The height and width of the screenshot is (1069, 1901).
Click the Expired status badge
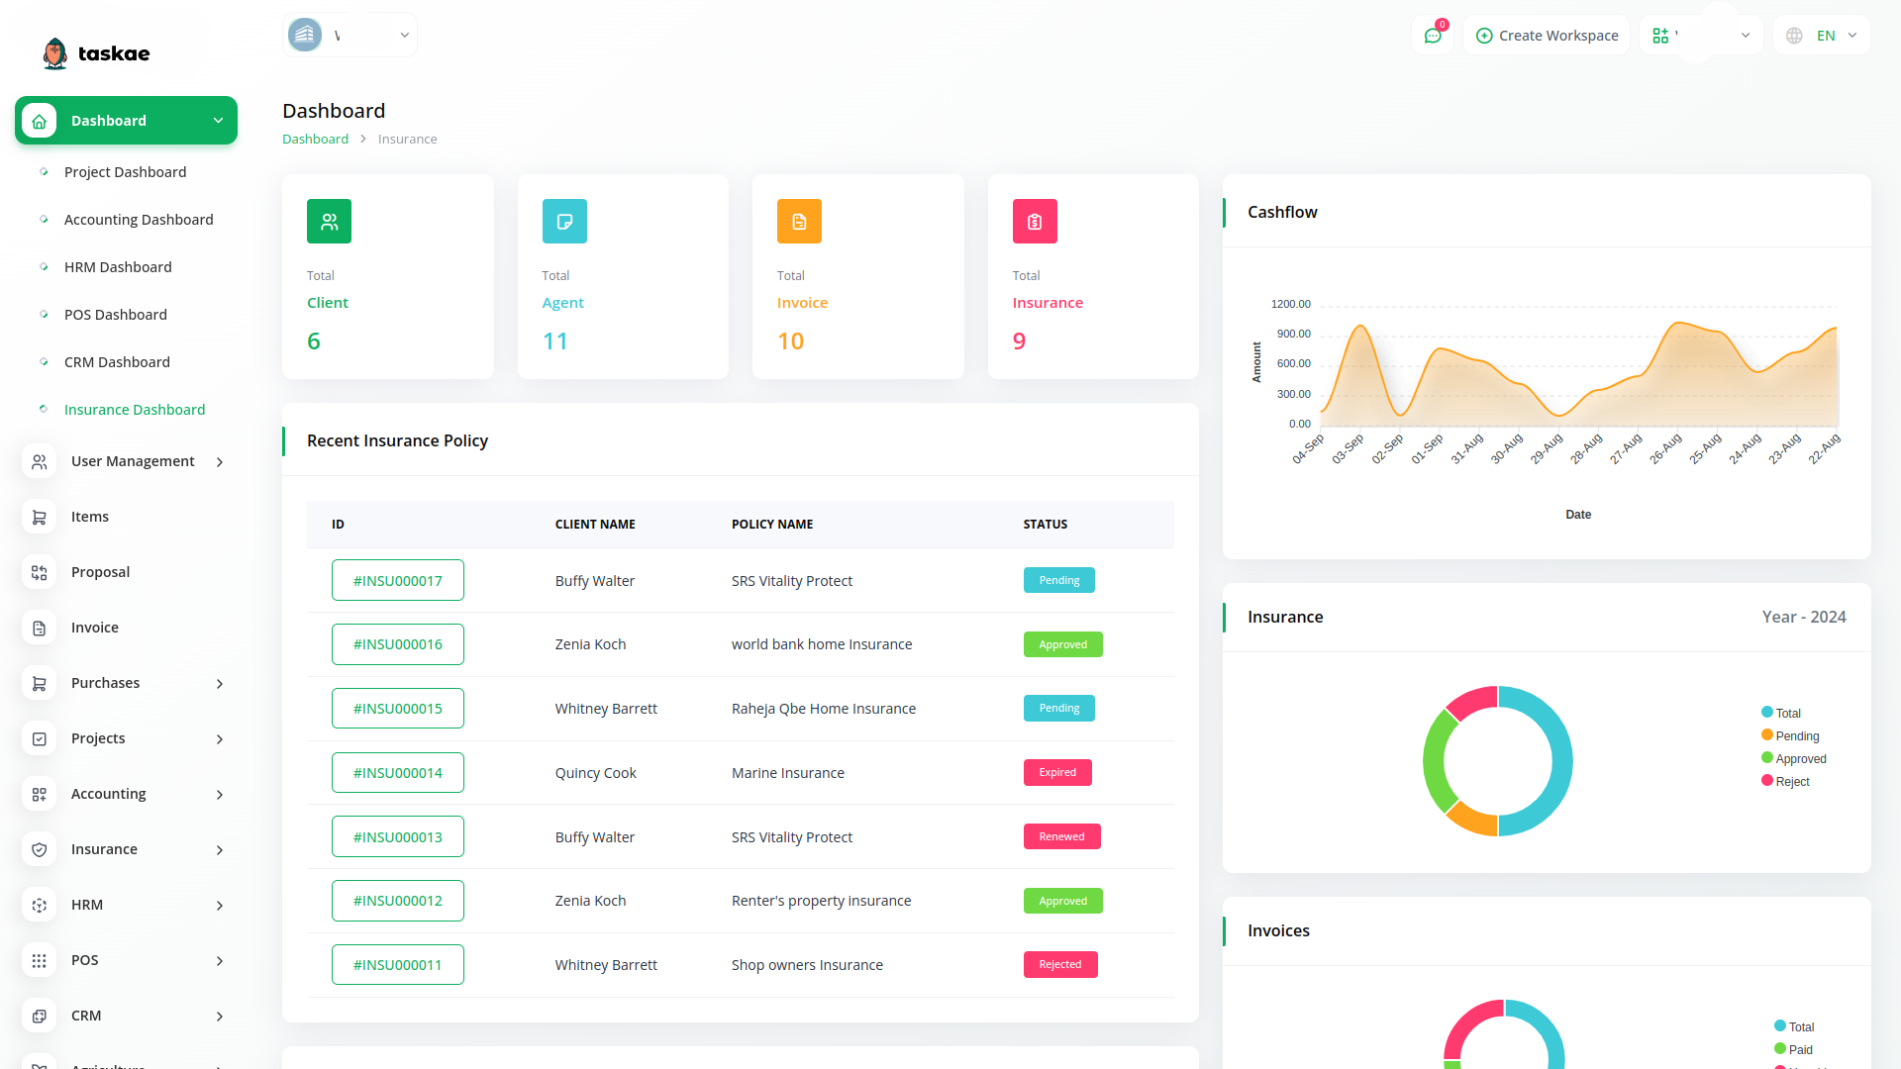(x=1057, y=773)
